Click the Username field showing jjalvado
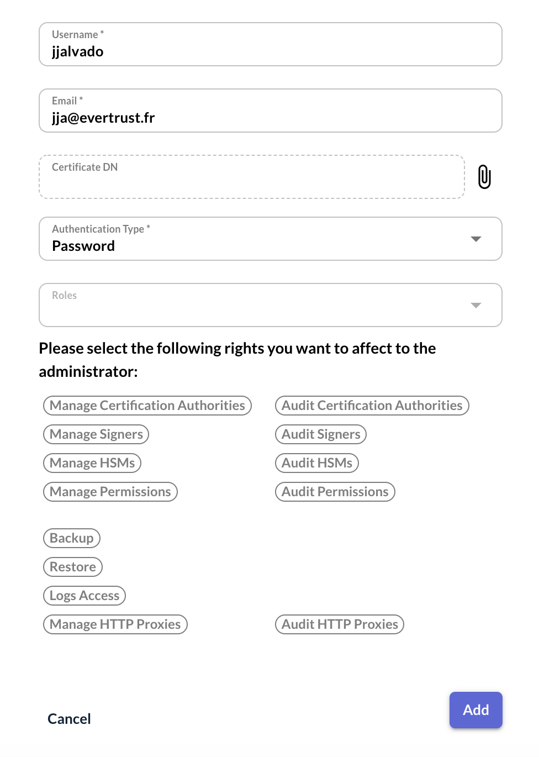The image size is (539, 757). point(270,44)
